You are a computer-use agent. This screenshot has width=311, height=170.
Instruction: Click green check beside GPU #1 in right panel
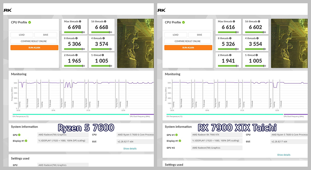pos(176,135)
